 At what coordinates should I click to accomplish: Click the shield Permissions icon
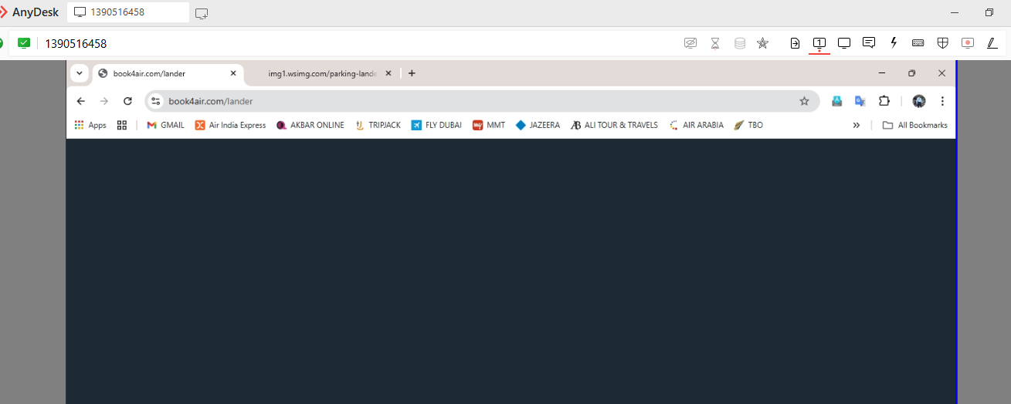click(x=942, y=43)
